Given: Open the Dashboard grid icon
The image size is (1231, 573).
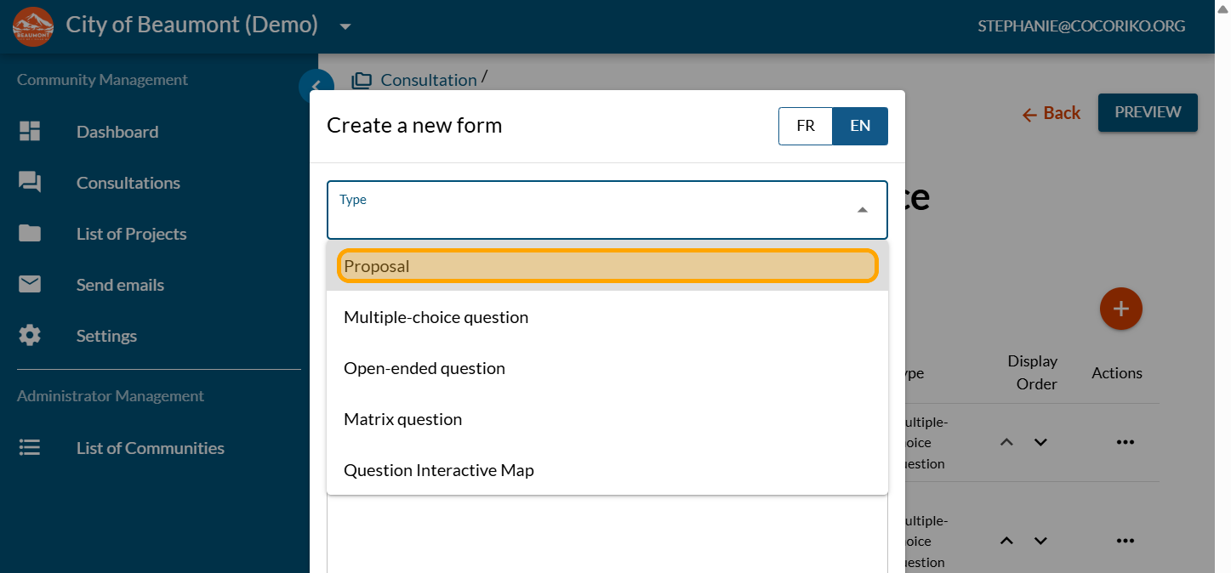Looking at the screenshot, I should (30, 132).
